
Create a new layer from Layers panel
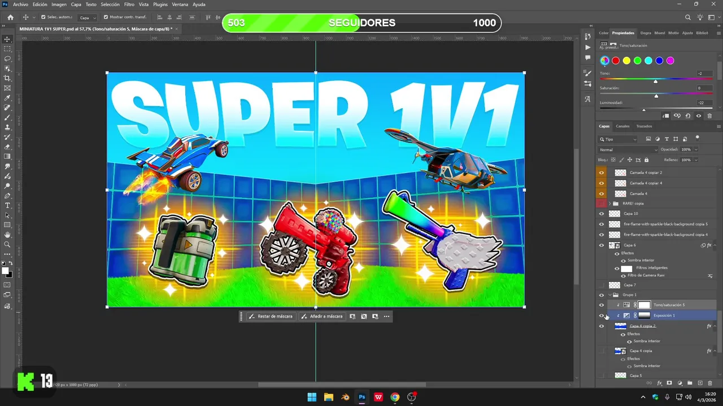(x=700, y=383)
